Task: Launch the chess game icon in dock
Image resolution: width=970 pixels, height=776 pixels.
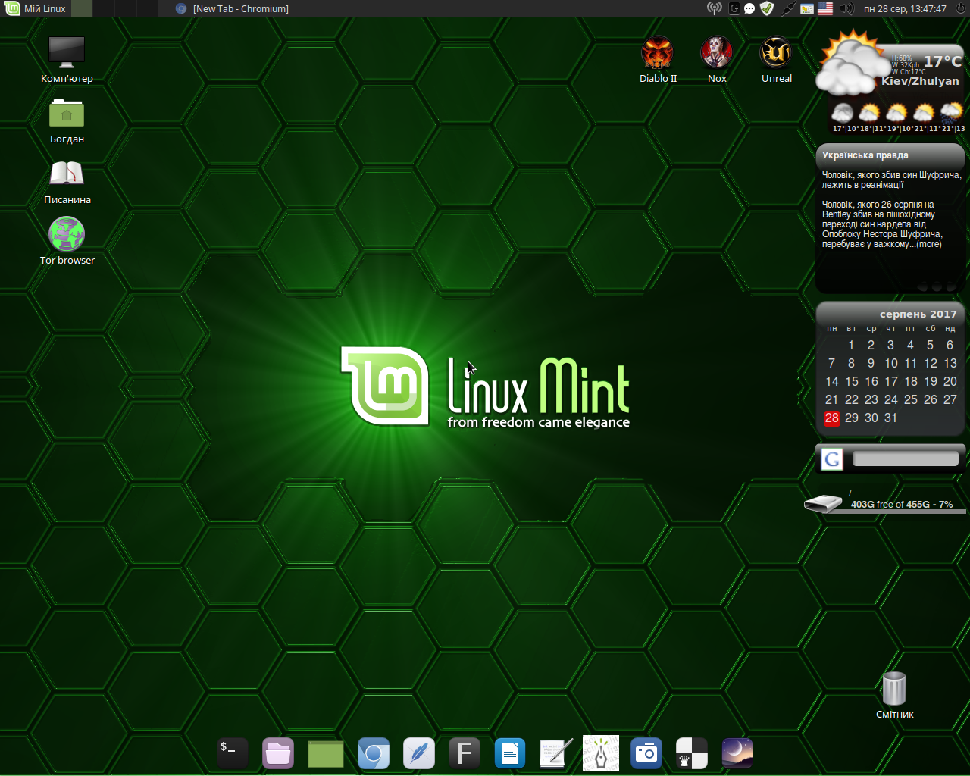Action: [x=692, y=753]
